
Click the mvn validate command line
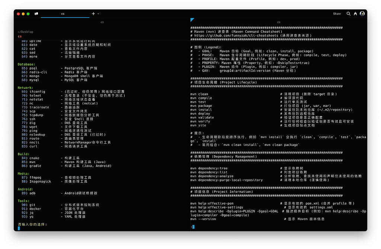(x=202, y=118)
